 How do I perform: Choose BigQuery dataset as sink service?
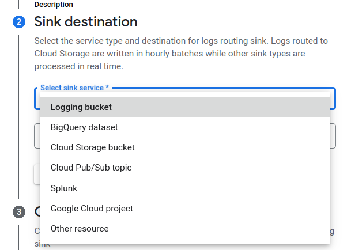click(185, 127)
